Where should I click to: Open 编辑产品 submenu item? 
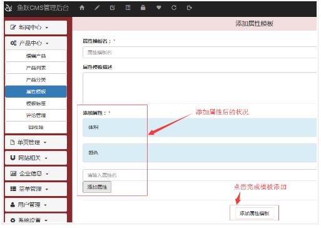[x=36, y=56]
